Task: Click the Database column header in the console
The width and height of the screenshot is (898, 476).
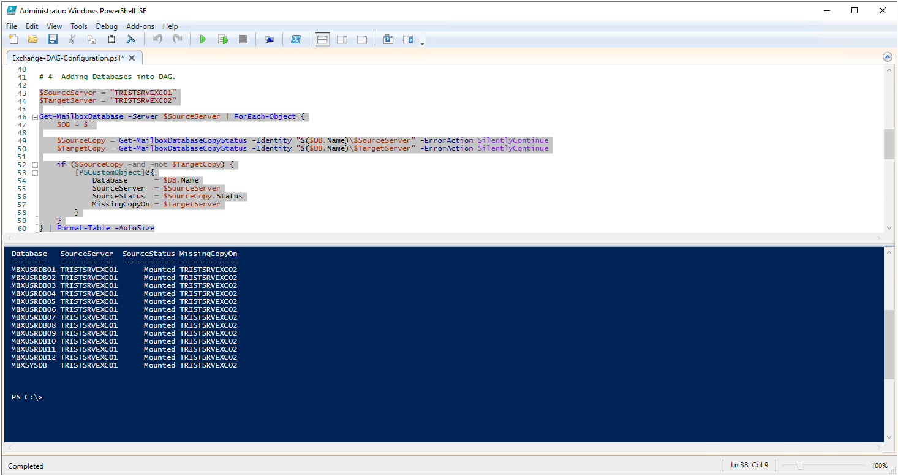Action: pos(29,254)
